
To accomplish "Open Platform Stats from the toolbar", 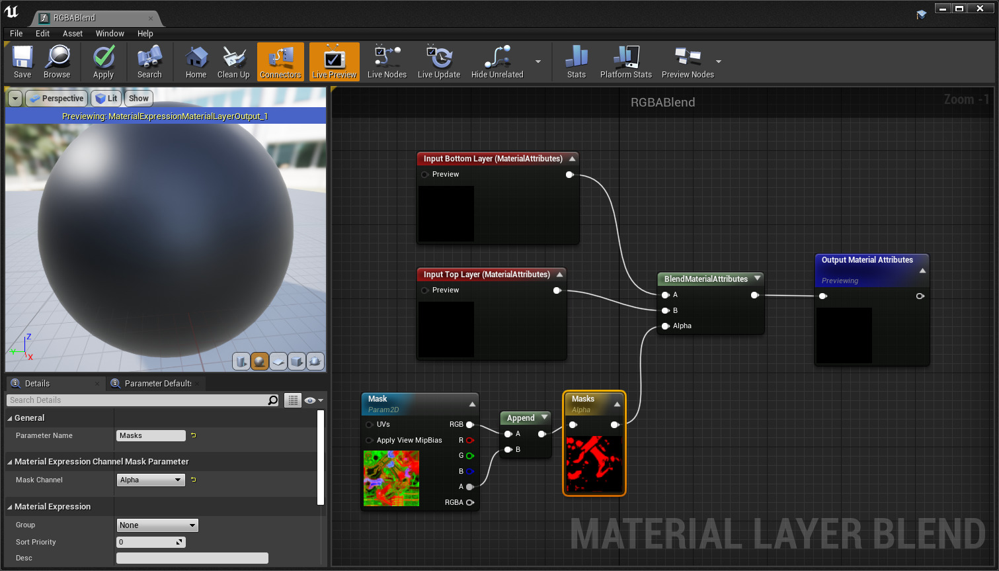I will pos(625,62).
